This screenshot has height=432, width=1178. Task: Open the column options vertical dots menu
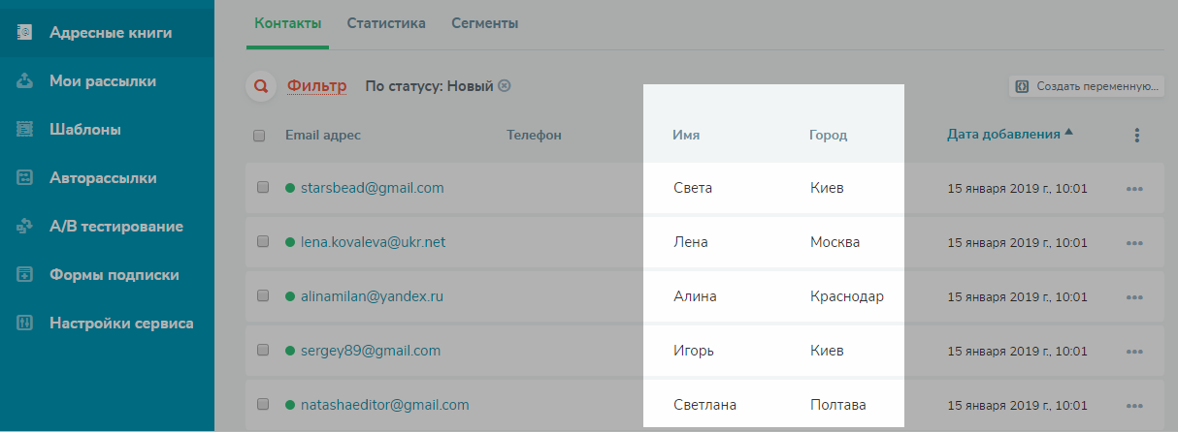point(1136,136)
